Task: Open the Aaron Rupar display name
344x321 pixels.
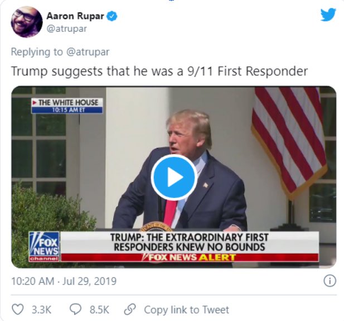Action: (x=75, y=16)
